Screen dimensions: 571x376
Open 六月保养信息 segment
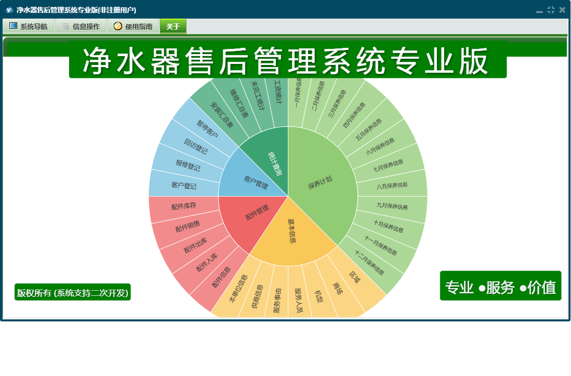(380, 147)
